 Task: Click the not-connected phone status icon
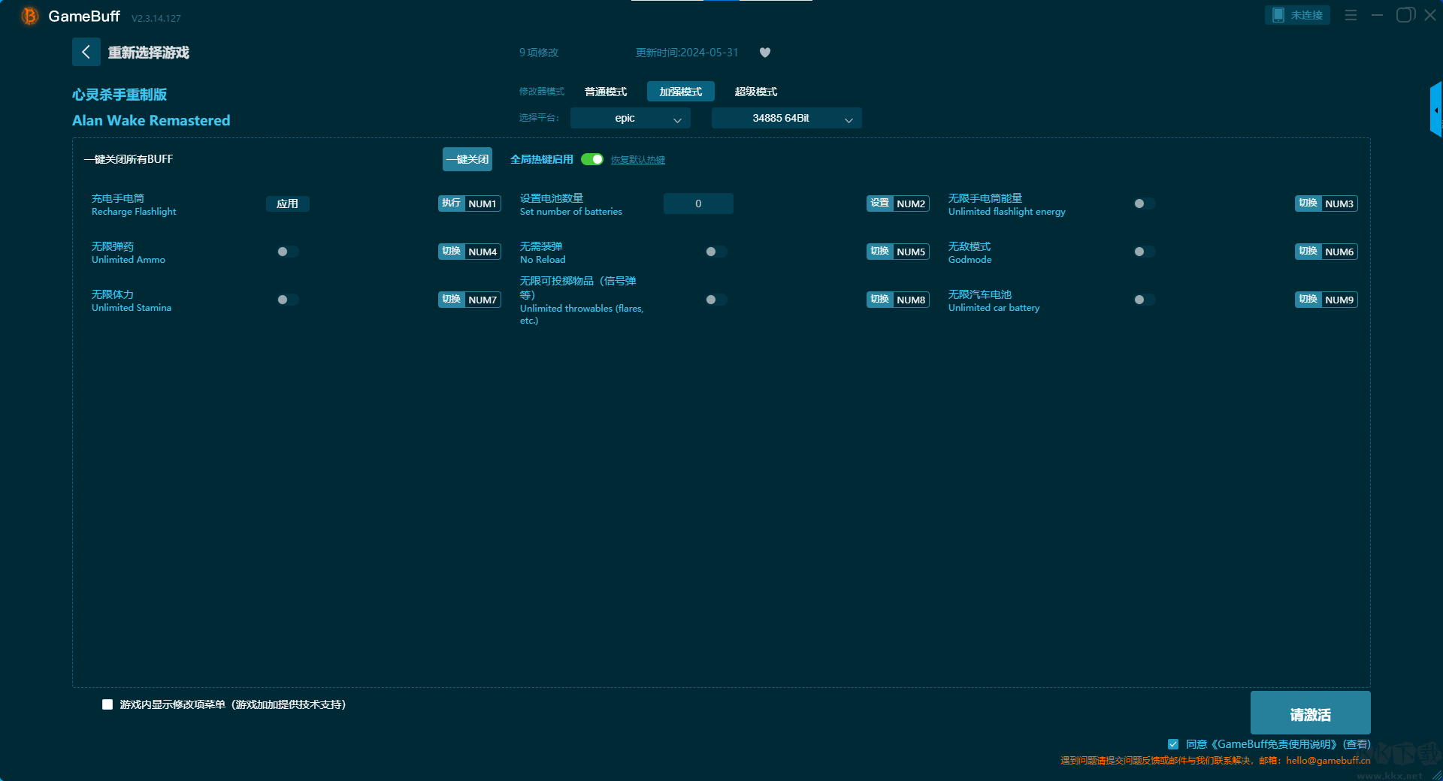point(1297,15)
